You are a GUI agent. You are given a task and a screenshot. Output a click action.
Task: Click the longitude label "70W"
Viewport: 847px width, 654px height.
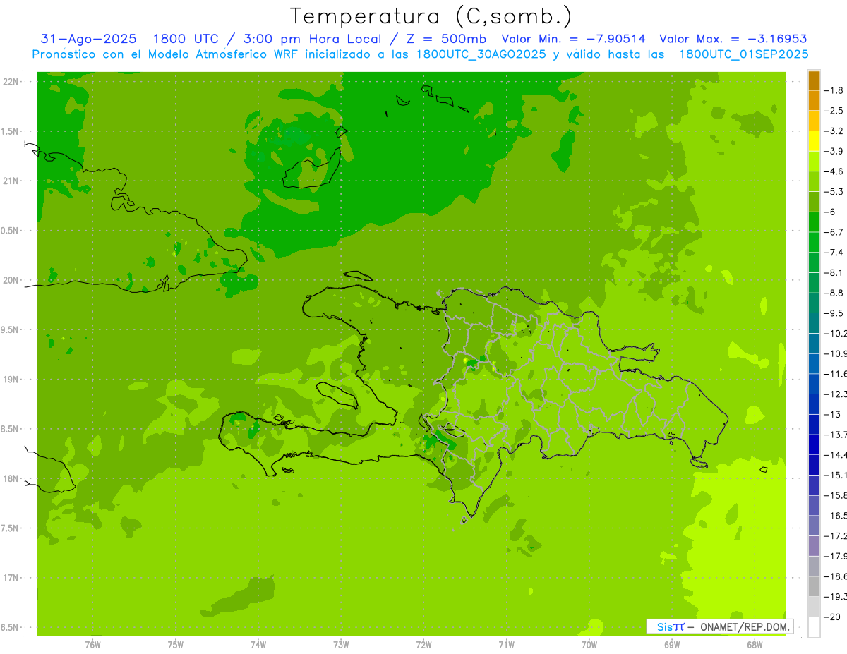(589, 645)
